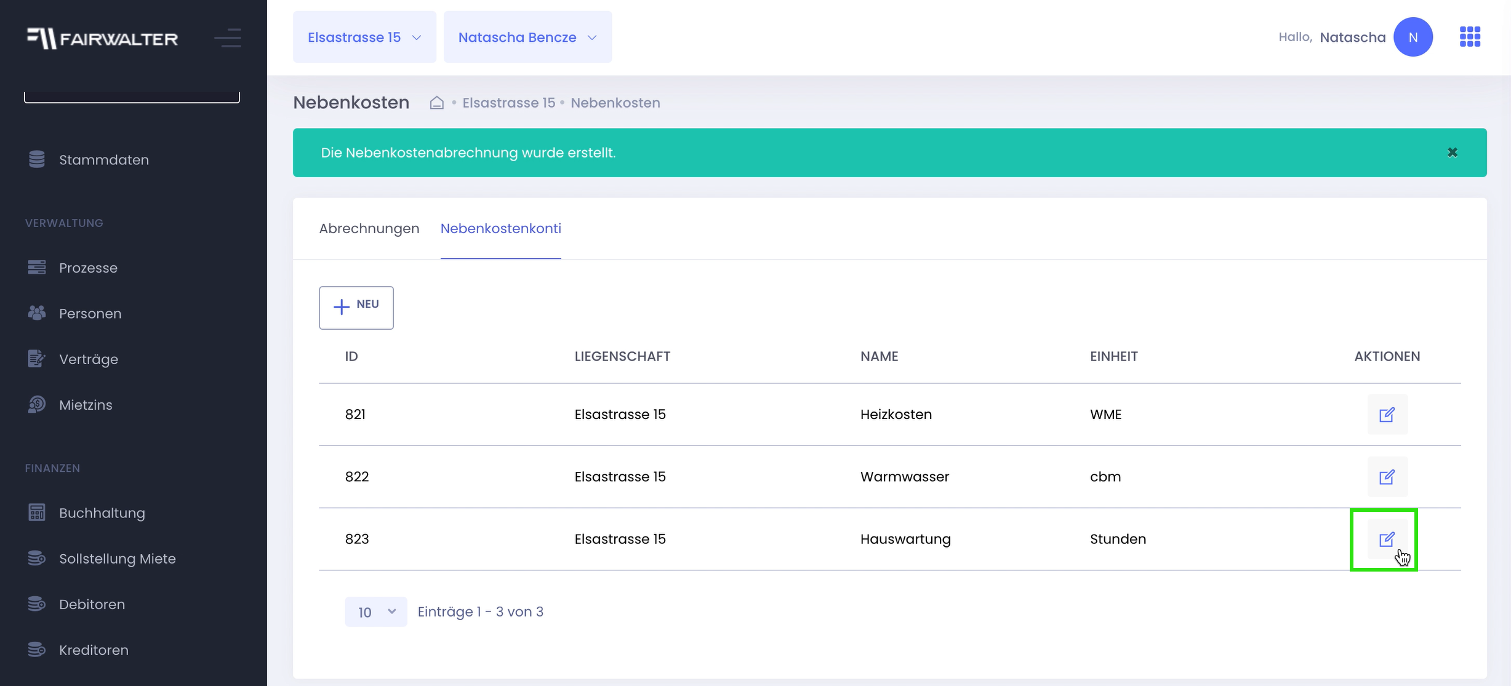Edit the Warmwasser account
Viewport: 1511px width, 686px height.
click(x=1387, y=477)
